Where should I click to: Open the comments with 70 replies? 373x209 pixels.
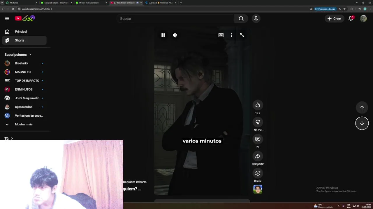pos(258,139)
